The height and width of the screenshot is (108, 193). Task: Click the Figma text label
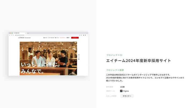126,91
